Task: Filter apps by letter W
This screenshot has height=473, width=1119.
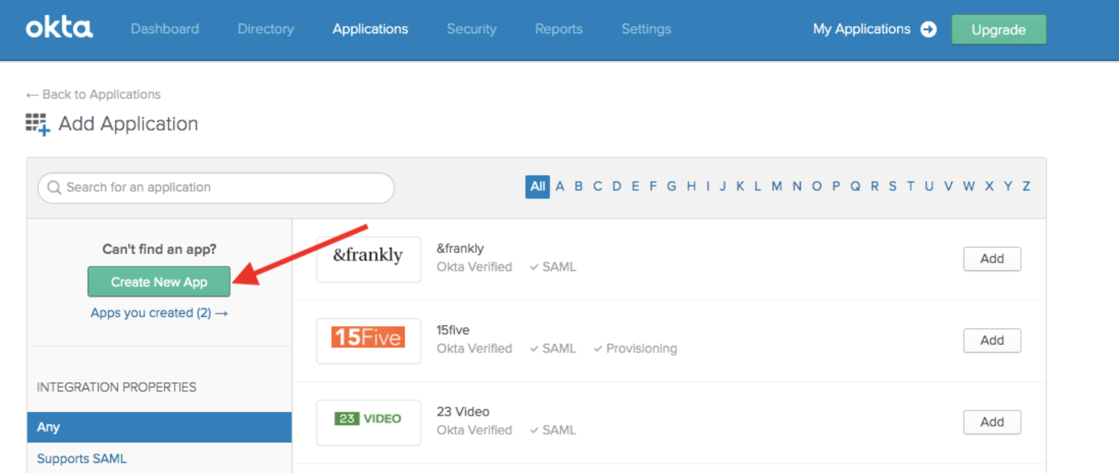Action: [x=969, y=187]
